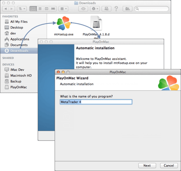The height and width of the screenshot is (171, 181).
Task: Click the Finder search field
Action: pos(152,9)
